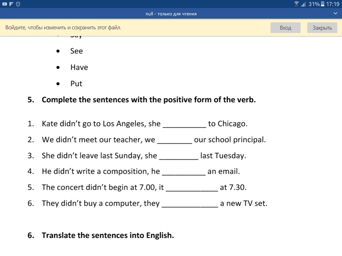Tap the blank before 'a new TV set'
Viewport: 342px width, 256px height.
click(190, 204)
